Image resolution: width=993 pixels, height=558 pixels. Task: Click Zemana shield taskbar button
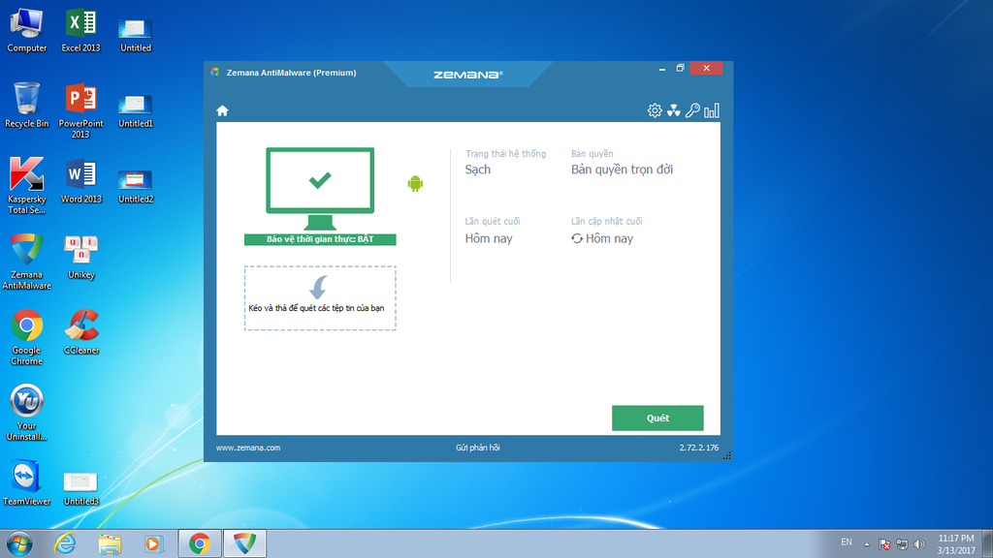click(245, 543)
